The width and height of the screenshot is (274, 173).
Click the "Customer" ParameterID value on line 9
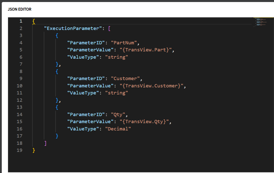click(x=126, y=78)
